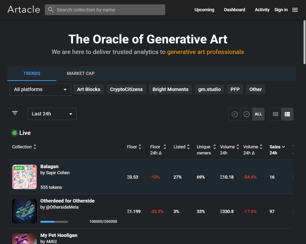Sort by Volume 24h Δ column
Viewport: 306px width, 244px height.
pyautogui.click(x=253, y=150)
